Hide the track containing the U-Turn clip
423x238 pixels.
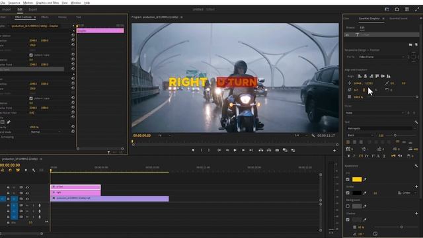click(27, 187)
